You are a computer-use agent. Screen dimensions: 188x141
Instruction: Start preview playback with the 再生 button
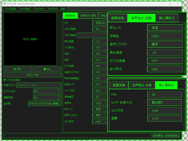tap(18, 69)
